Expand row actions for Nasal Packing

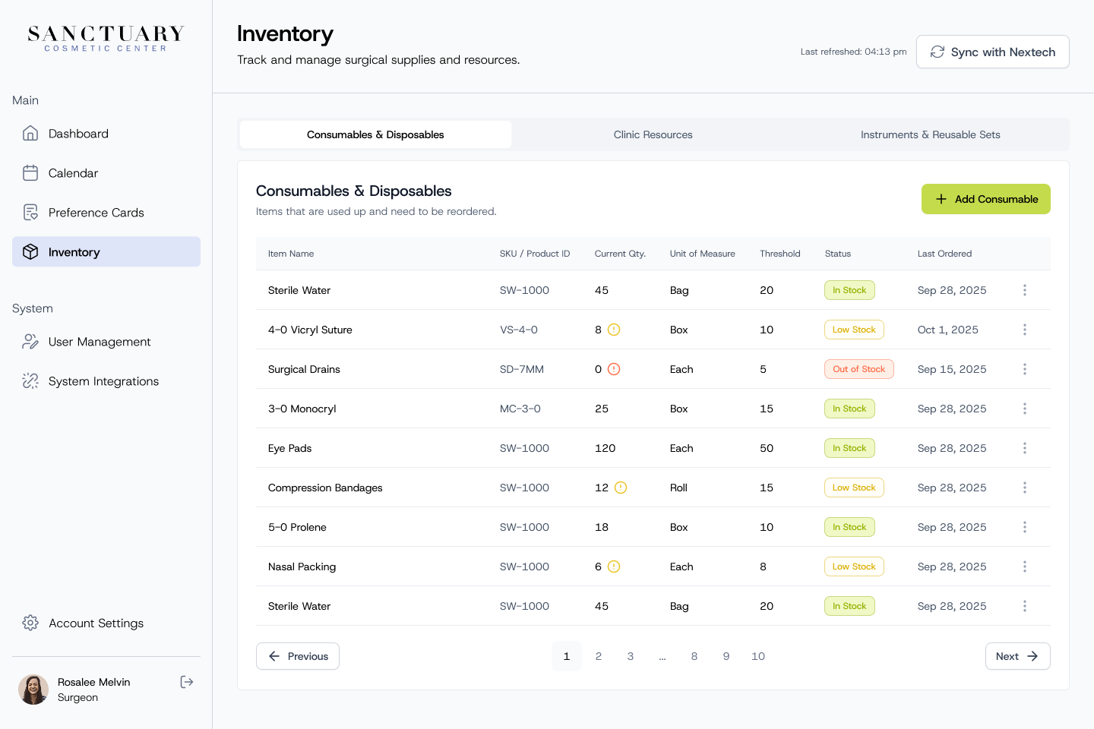tap(1025, 566)
